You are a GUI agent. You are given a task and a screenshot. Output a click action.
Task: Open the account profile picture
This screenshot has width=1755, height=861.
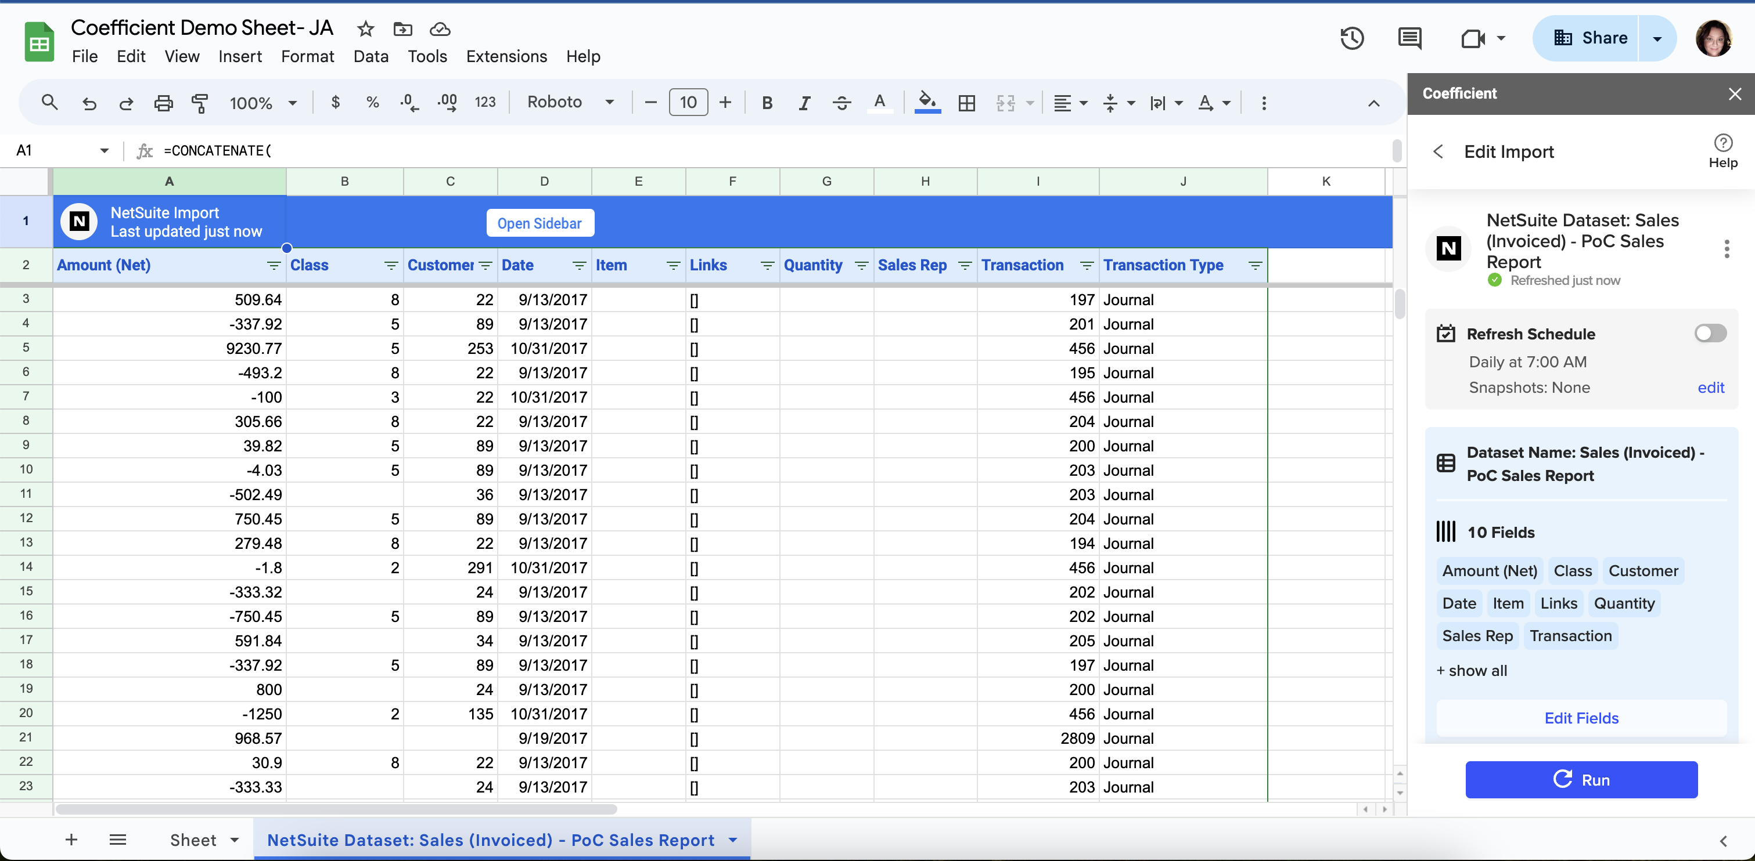click(x=1713, y=38)
